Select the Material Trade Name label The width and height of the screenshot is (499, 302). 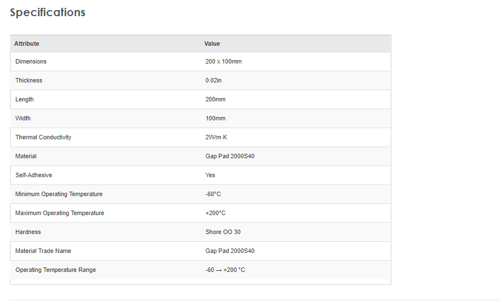(43, 251)
